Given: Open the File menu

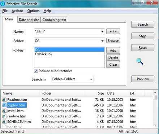Looking at the screenshot, I should click(x=5, y=11).
